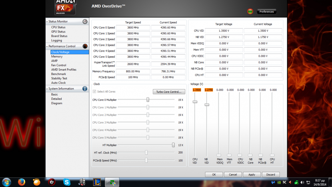Open GPU Status page
This screenshot has width=332, height=187.
click(58, 32)
